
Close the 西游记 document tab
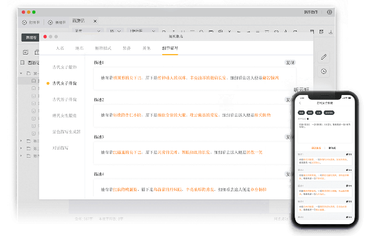click(x=95, y=21)
